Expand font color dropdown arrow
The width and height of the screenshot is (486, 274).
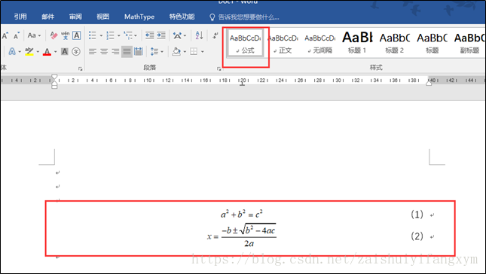(x=56, y=52)
